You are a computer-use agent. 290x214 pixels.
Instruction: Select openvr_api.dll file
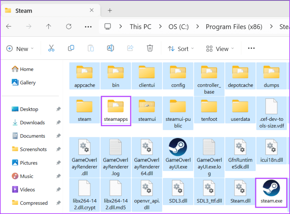147,195
